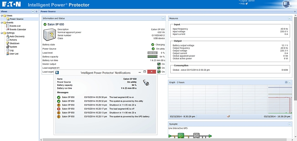Open the Power Source view icon
Screen dimensions: 297x141
point(8,19)
